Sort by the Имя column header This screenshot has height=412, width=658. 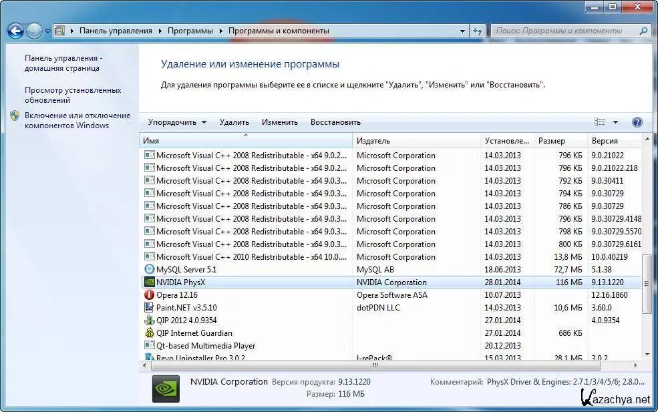[245, 140]
